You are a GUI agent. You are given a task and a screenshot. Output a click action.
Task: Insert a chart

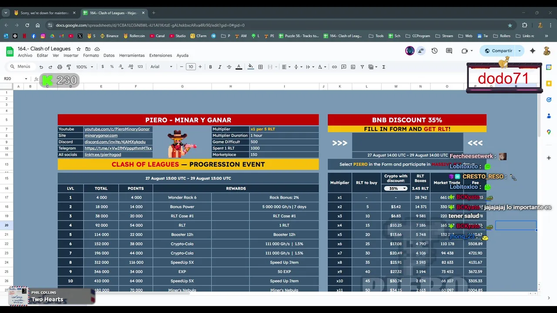(x=353, y=67)
